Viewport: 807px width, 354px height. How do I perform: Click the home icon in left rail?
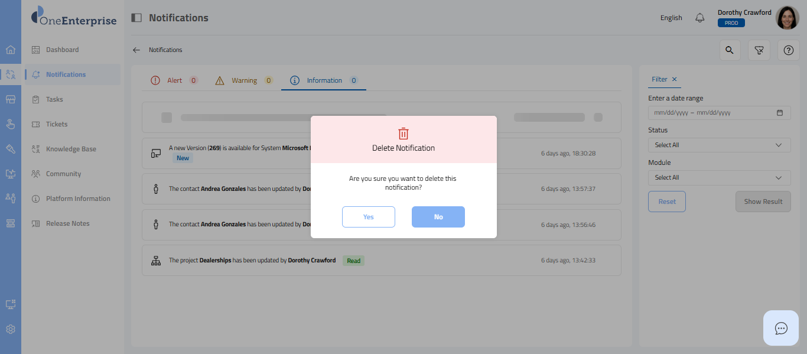pos(11,50)
